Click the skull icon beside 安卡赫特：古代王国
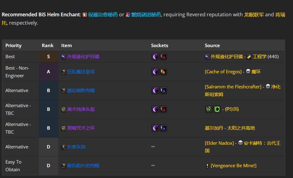The height and width of the screenshot is (178, 293). coord(240,143)
